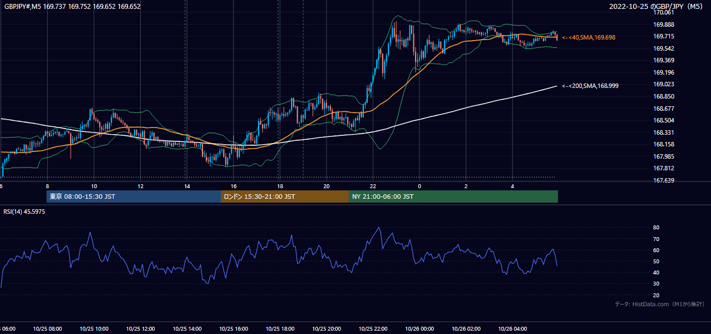Click the RSI scale value 80
Viewport: 711px width, 334px height.
[656, 228]
